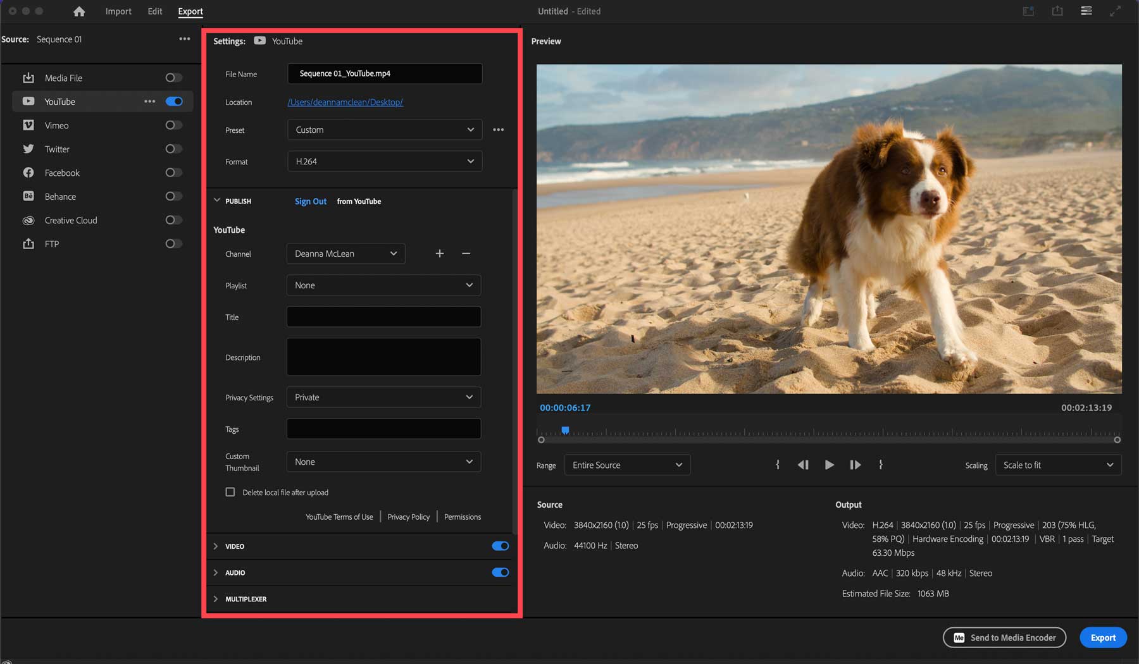The image size is (1139, 664).
Task: Click the Twitter bird icon
Action: coord(28,149)
